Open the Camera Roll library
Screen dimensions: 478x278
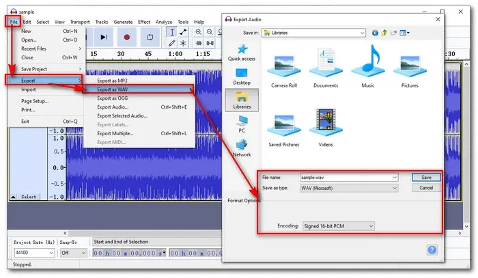coord(284,72)
